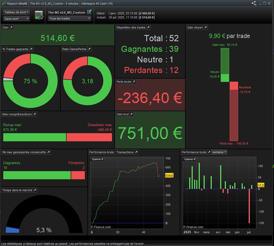
Task: Open Tableau de bord dropdown
Action: coord(16,12)
